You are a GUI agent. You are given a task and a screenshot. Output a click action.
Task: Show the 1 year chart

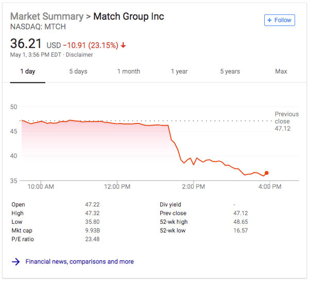click(x=179, y=72)
